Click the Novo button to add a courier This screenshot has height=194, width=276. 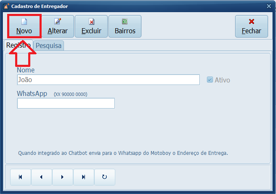coord(24,26)
